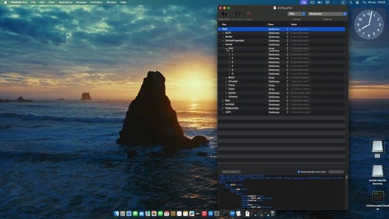This screenshot has width=389, height=219.
Task: Expand the DeviceProperties node
Action: 223,41
